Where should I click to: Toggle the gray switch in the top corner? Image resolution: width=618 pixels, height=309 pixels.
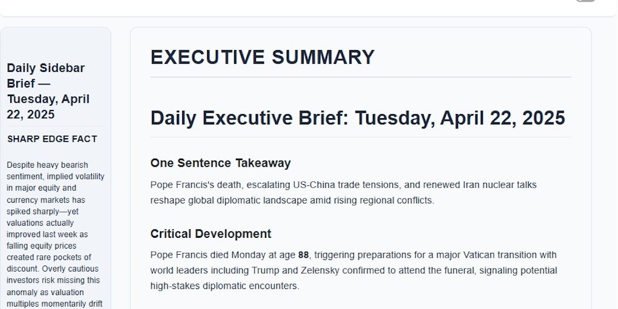tap(585, 1)
